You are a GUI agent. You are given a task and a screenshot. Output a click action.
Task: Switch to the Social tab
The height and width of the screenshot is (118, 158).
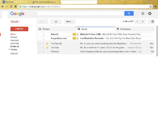pyautogui.click(x=95, y=29)
